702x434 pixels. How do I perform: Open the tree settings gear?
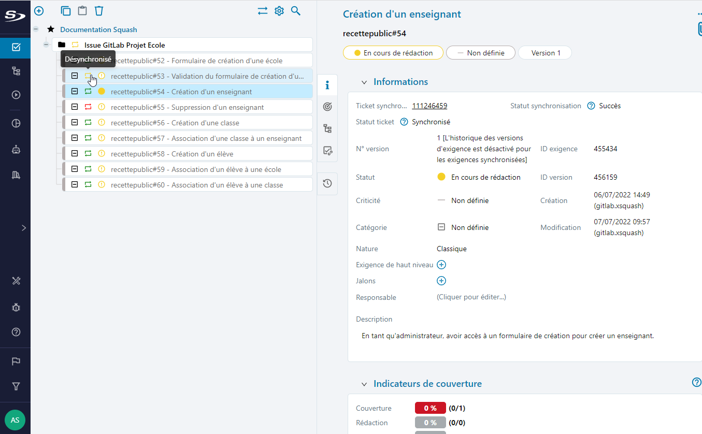(x=279, y=10)
